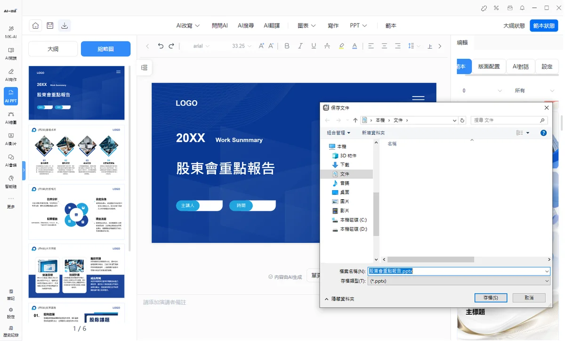Open the AI搜尋 menu item
The image size is (565, 341).
(x=246, y=25)
